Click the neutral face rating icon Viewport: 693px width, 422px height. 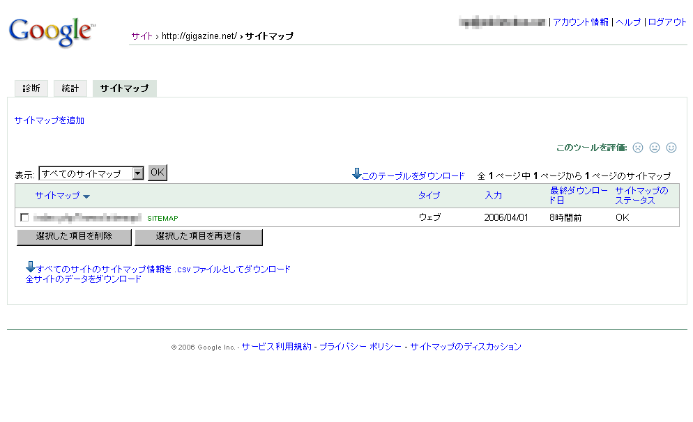[654, 148]
